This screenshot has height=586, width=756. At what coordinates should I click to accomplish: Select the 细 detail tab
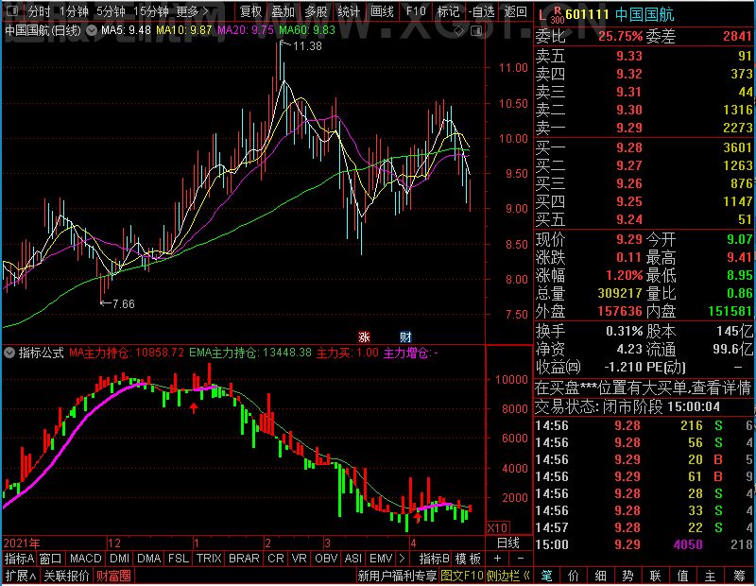(x=601, y=576)
